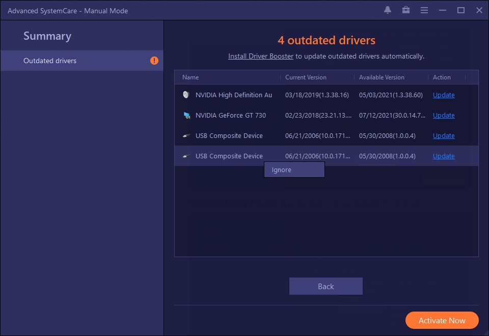Open the toolbox icon in title bar

[x=406, y=10]
